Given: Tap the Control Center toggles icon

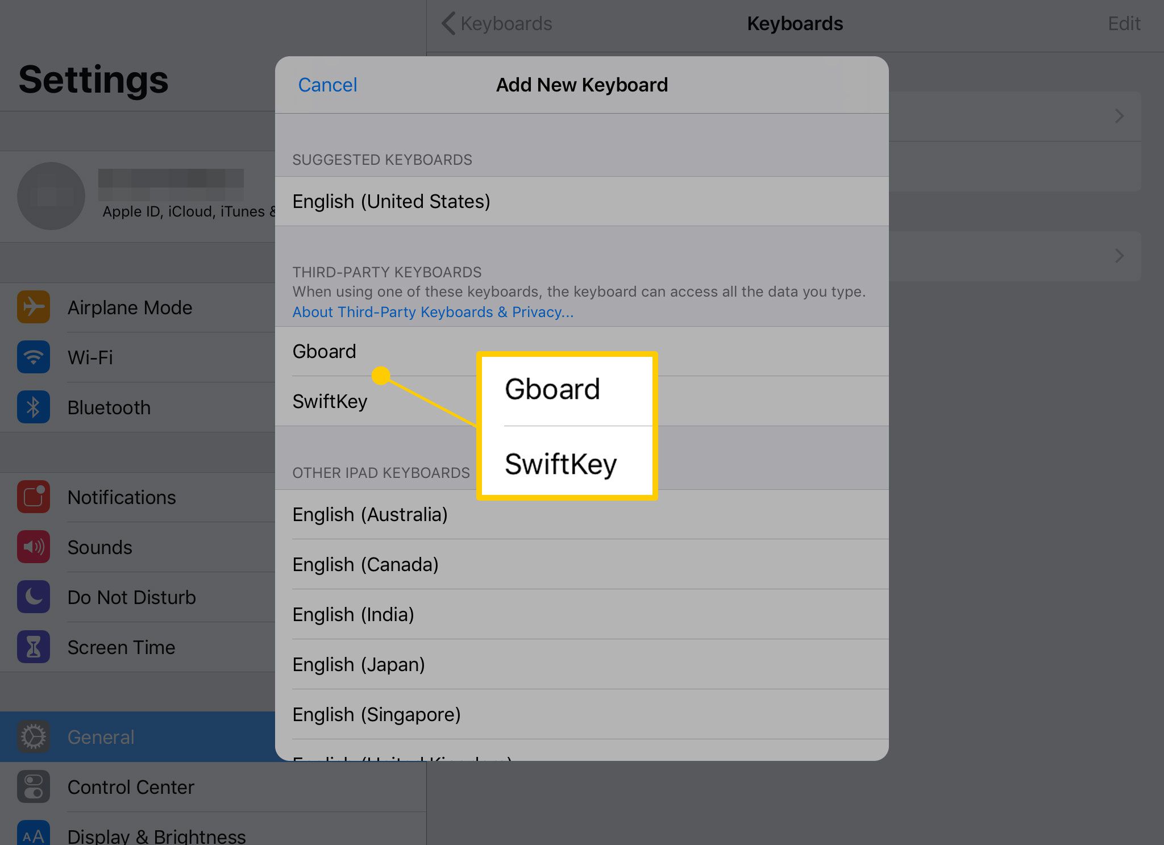Looking at the screenshot, I should pos(34,786).
